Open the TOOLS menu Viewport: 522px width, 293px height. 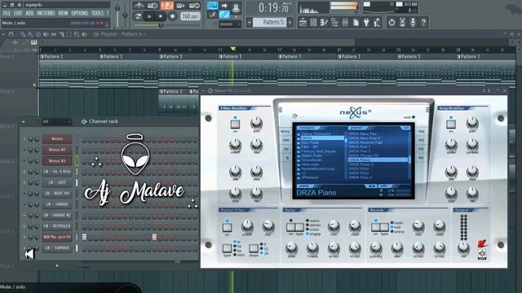click(98, 13)
